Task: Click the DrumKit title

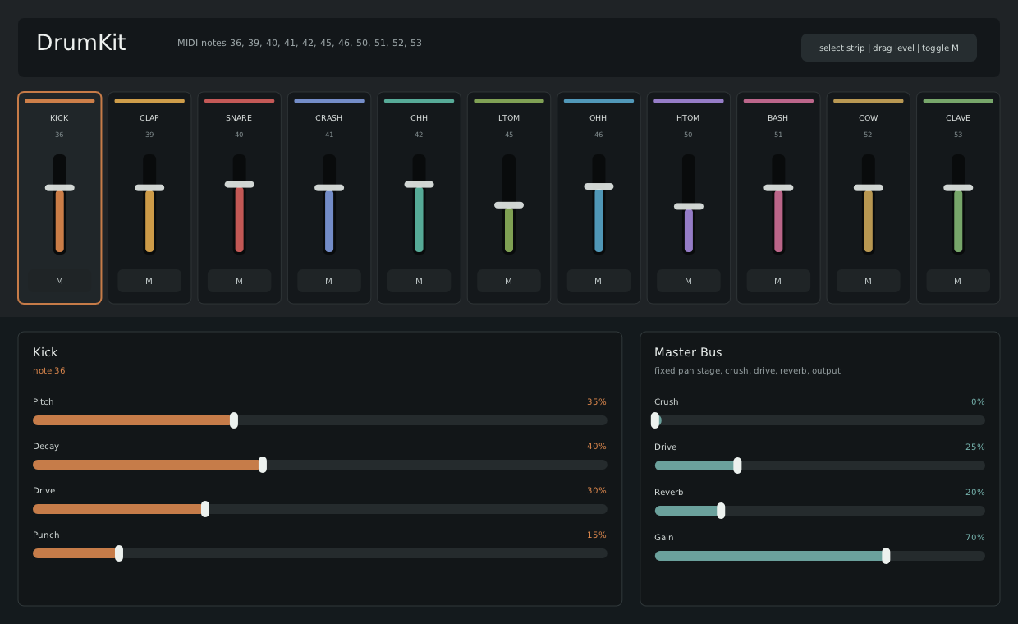Action: [x=81, y=43]
